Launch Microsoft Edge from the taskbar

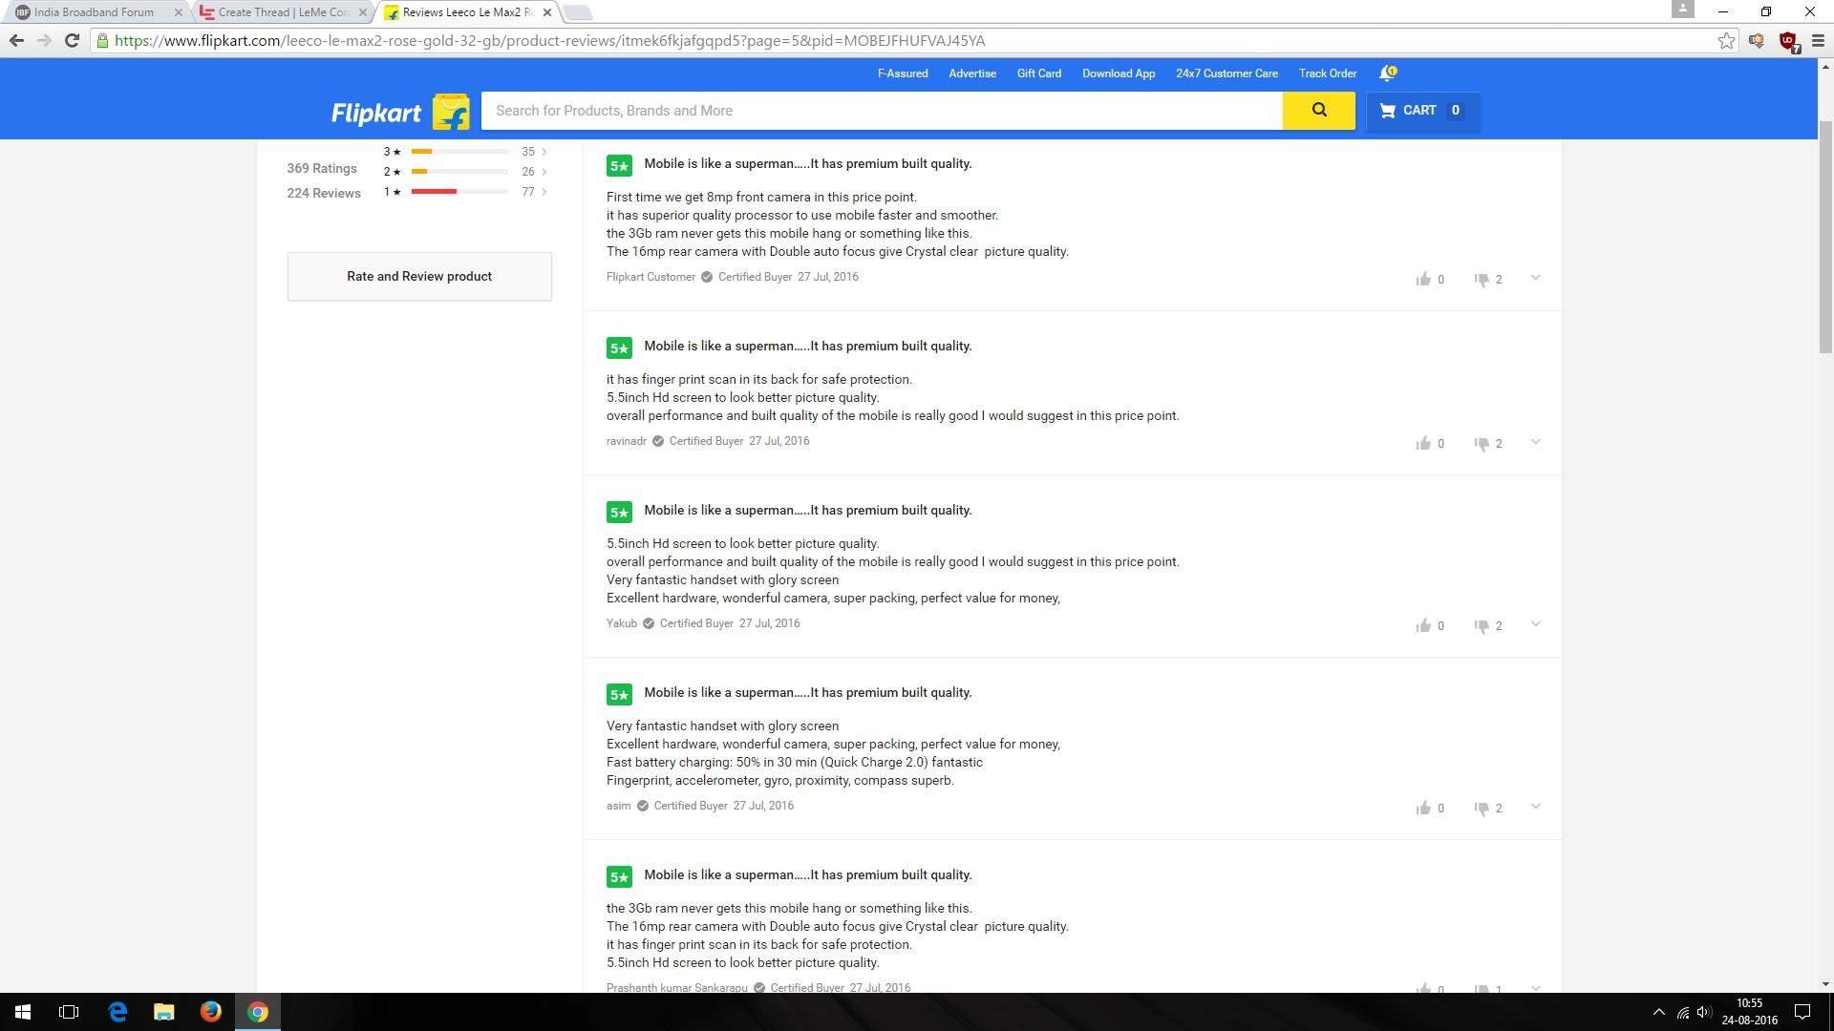117,1012
